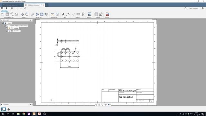Click the Output PDF tool
206x116 pixels.
(x=108, y=14)
